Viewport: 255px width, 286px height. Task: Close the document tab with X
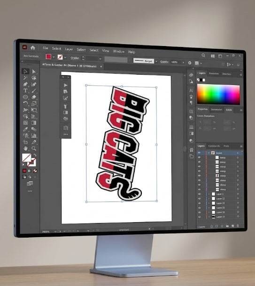click(x=101, y=67)
